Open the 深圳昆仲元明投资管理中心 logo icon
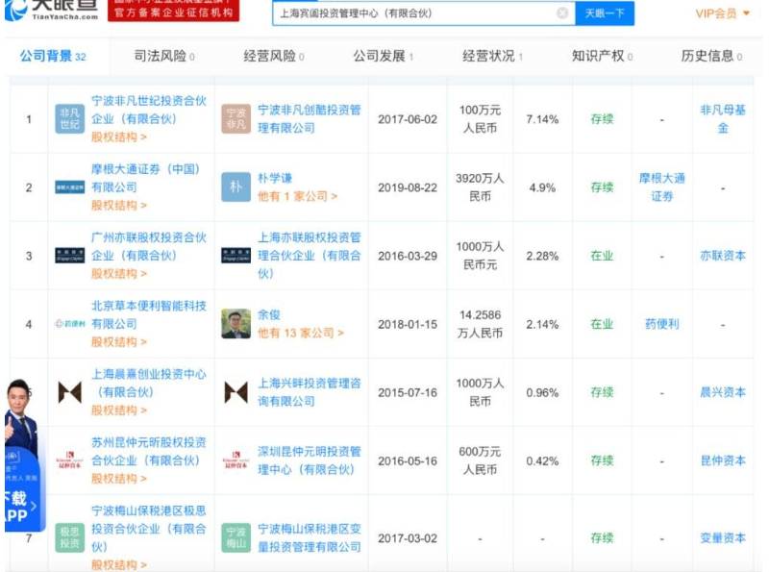The width and height of the screenshot is (769, 572). click(236, 460)
